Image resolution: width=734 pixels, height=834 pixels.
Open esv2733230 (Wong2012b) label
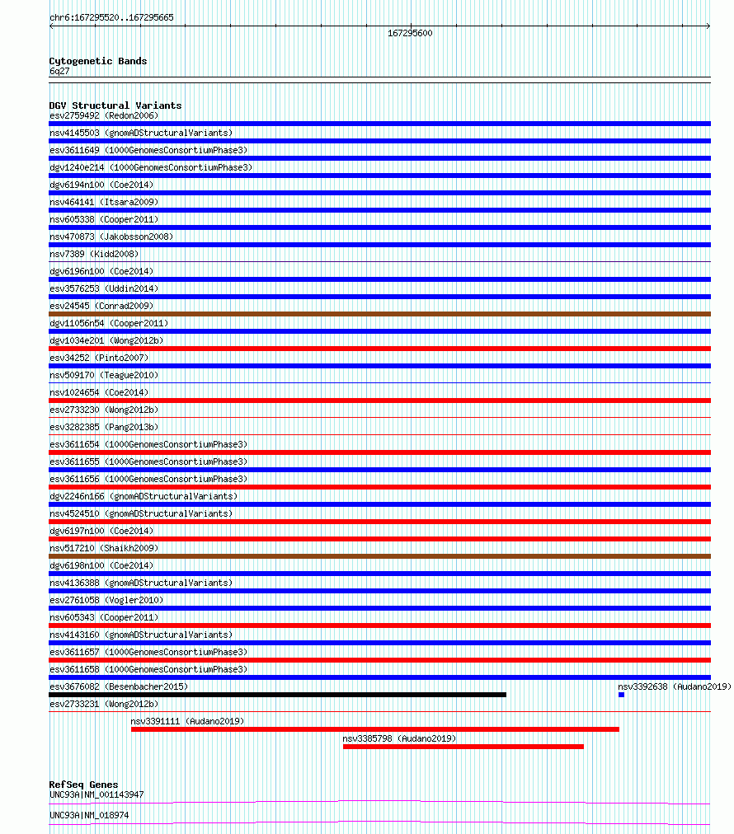coord(104,410)
